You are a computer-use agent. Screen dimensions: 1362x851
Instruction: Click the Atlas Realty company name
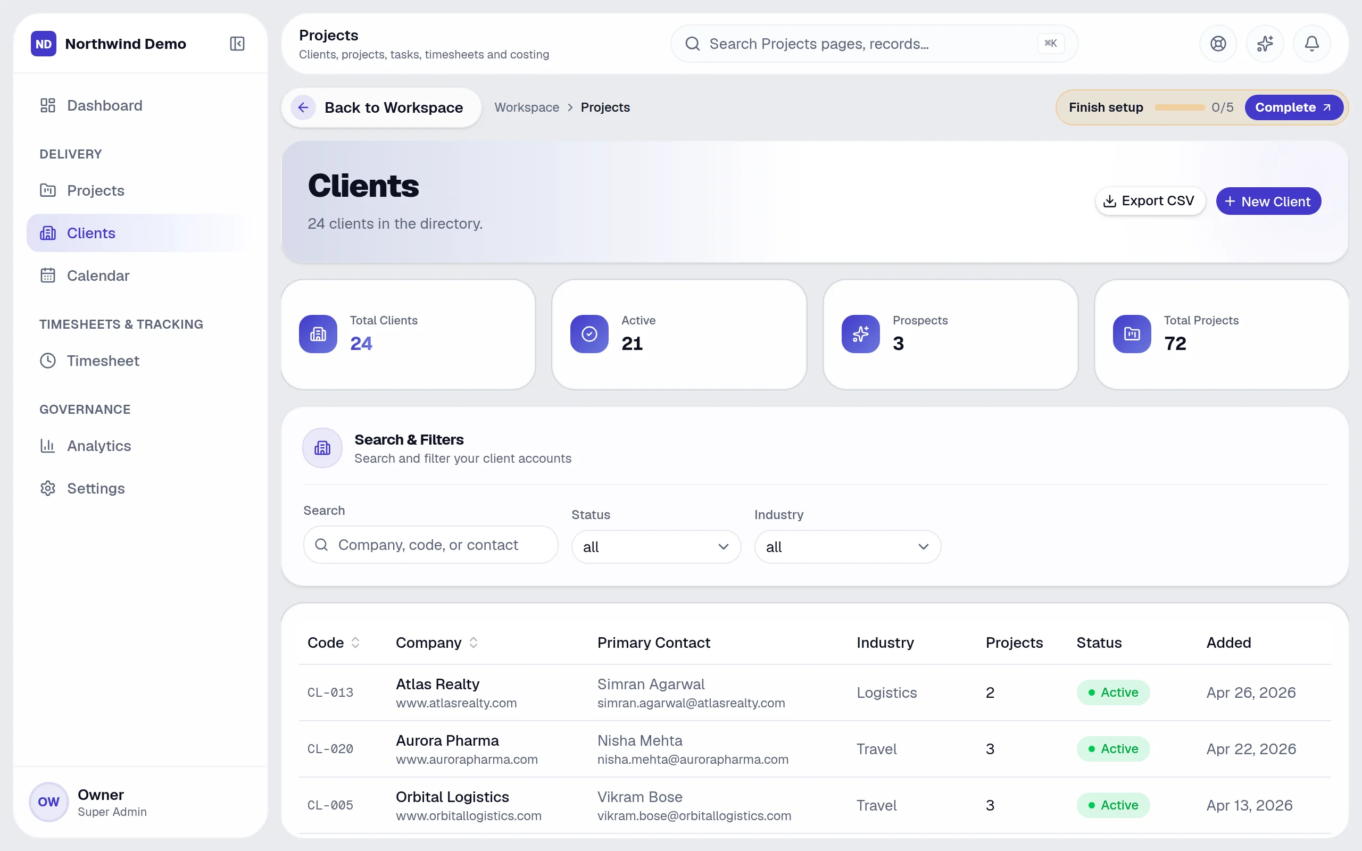pyautogui.click(x=437, y=684)
